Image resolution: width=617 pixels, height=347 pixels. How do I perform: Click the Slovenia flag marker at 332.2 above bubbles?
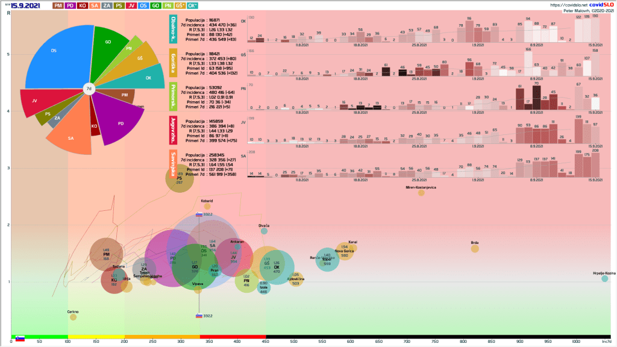click(x=199, y=214)
